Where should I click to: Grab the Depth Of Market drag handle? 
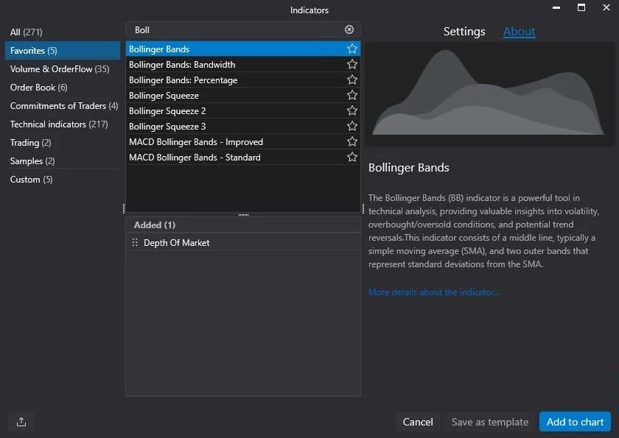pyautogui.click(x=135, y=242)
